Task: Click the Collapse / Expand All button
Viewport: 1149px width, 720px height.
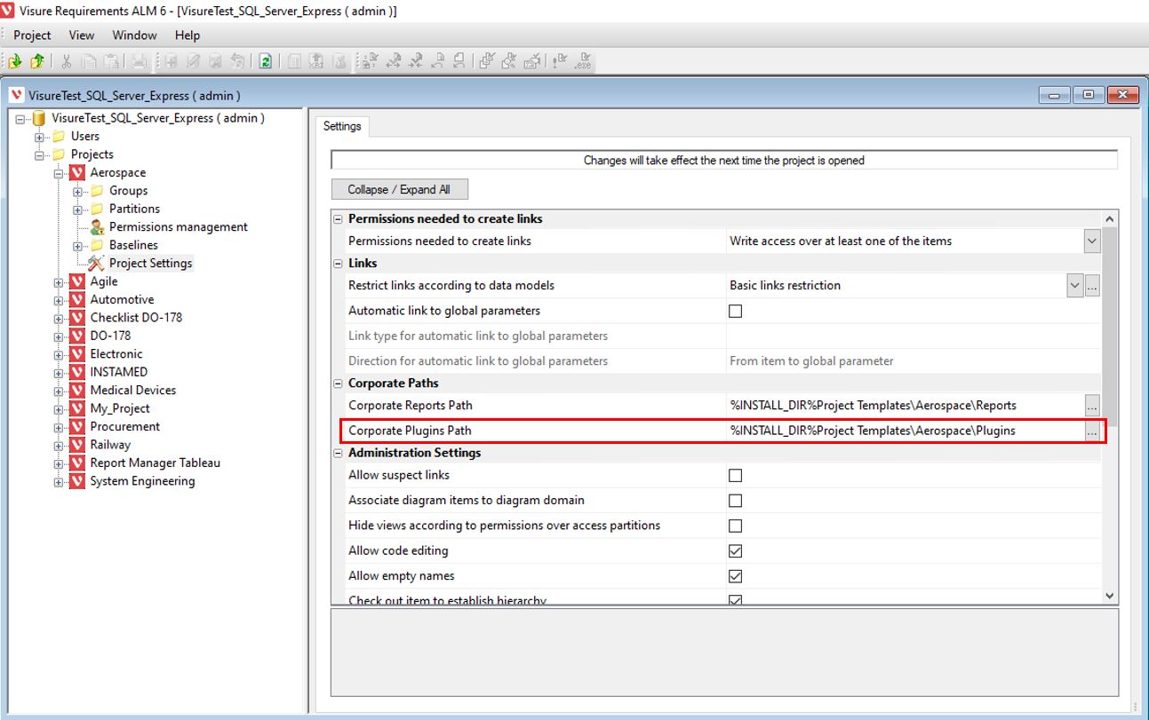Action: (399, 189)
